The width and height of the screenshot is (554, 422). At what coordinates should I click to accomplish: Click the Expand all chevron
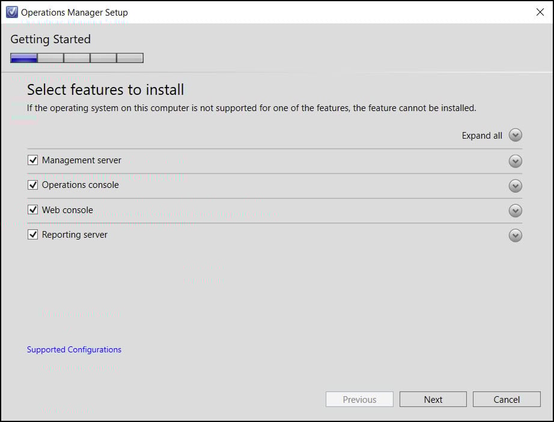(515, 135)
